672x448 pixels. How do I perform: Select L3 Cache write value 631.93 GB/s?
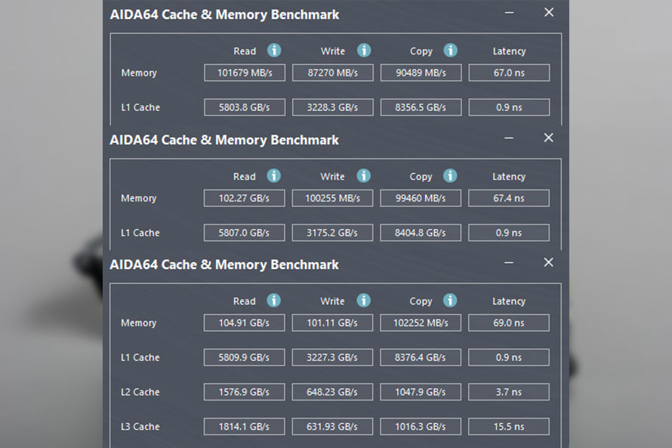pyautogui.click(x=332, y=427)
